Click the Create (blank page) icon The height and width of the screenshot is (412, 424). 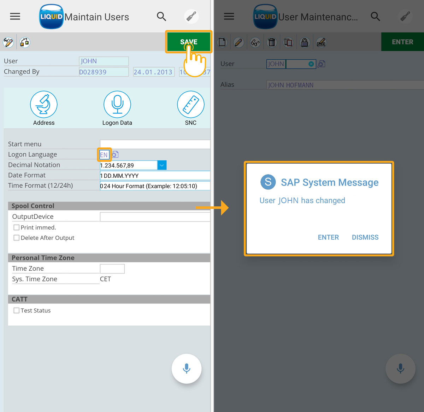click(222, 42)
